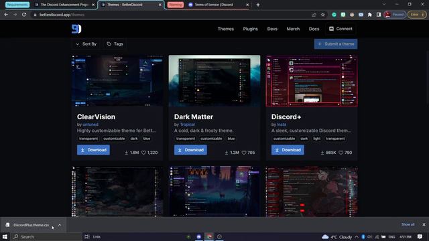This screenshot has width=429, height=241.
Task: Click the Error update button
Action: click(417, 15)
